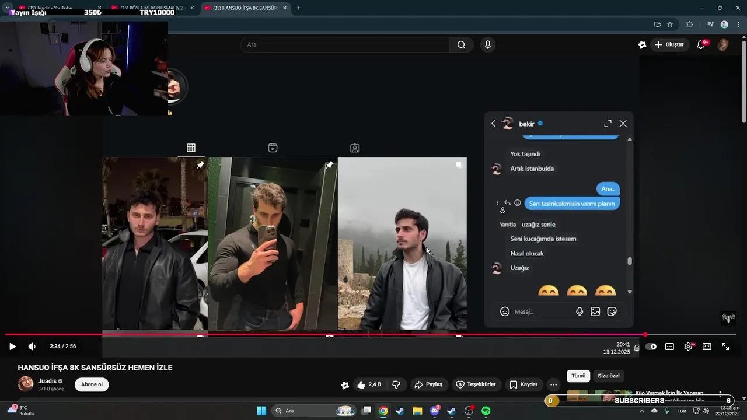The image size is (747, 420).
Task: Open the first pinned profile photo
Action: pos(155,244)
